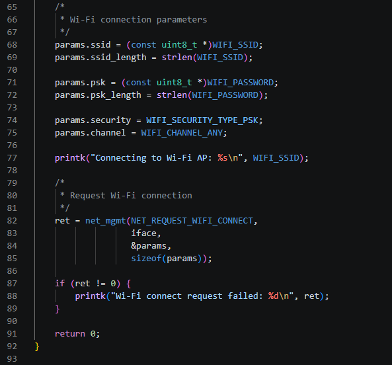The height and width of the screenshot is (365, 392).
Task: Click 'strlen' call on line 72
Action: (172, 95)
